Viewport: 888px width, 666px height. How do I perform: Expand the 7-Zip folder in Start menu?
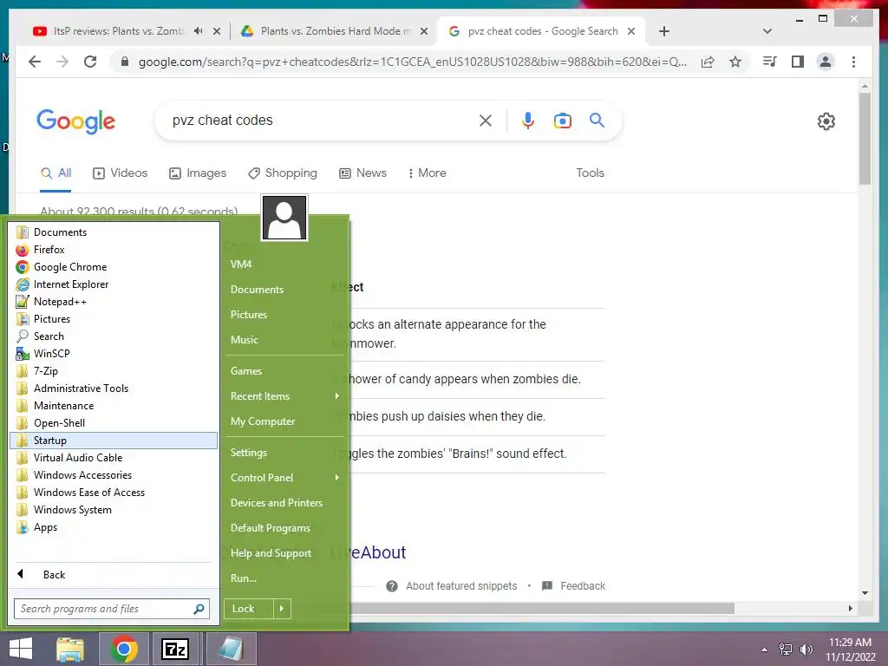(114, 371)
